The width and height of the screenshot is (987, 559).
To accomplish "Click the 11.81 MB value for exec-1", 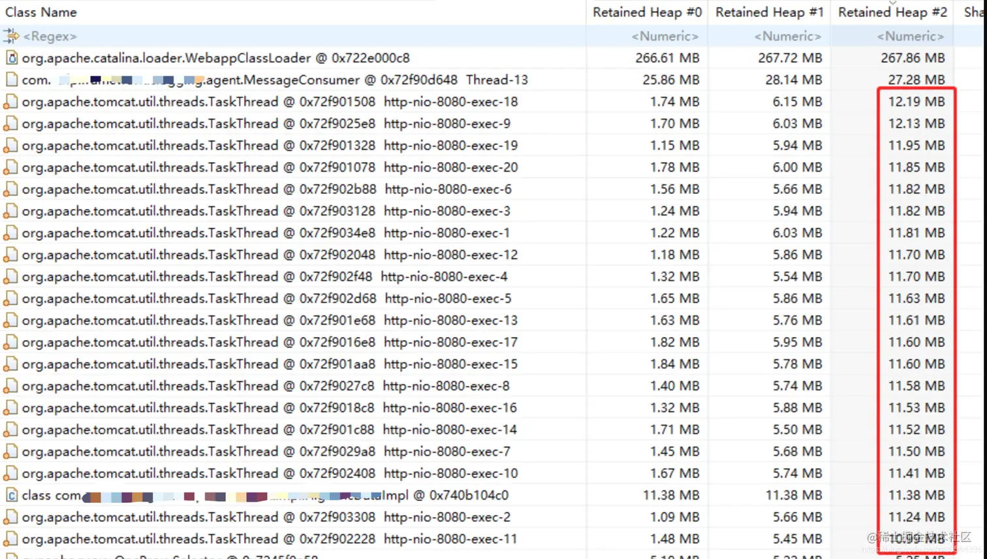I will (x=916, y=233).
